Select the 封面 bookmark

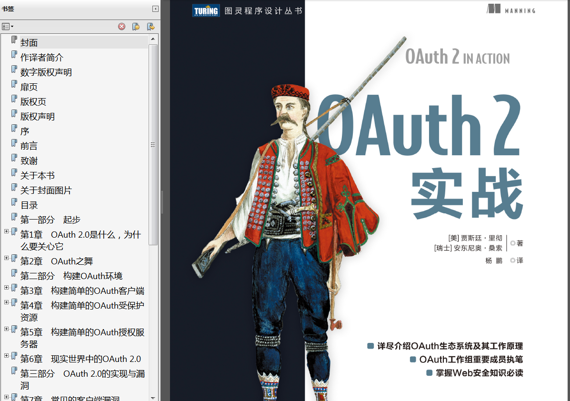coord(29,42)
